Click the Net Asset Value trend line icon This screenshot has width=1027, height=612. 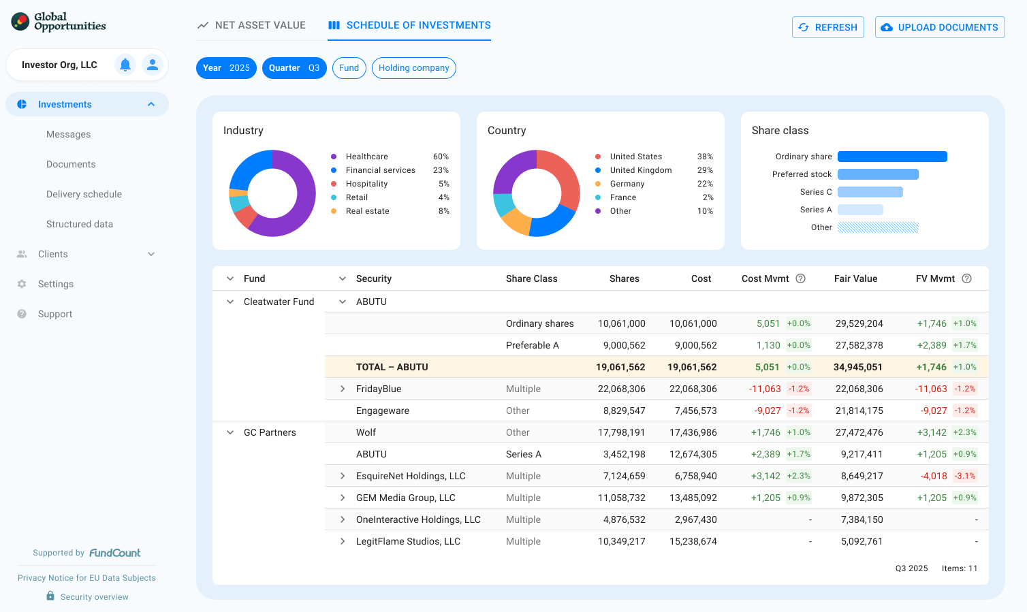point(203,25)
